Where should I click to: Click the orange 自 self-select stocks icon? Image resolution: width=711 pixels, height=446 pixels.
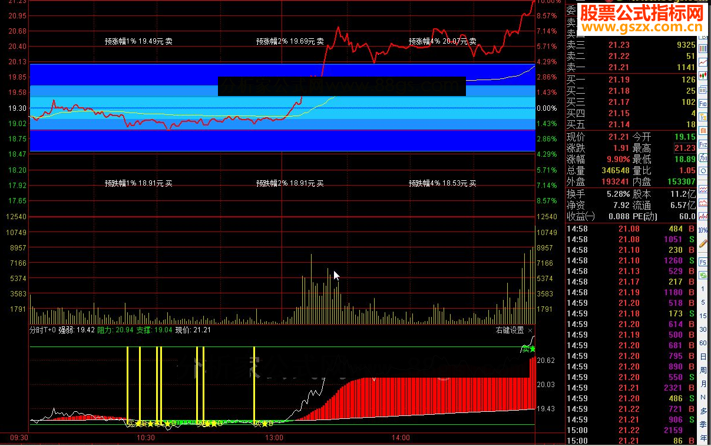tap(703, 130)
